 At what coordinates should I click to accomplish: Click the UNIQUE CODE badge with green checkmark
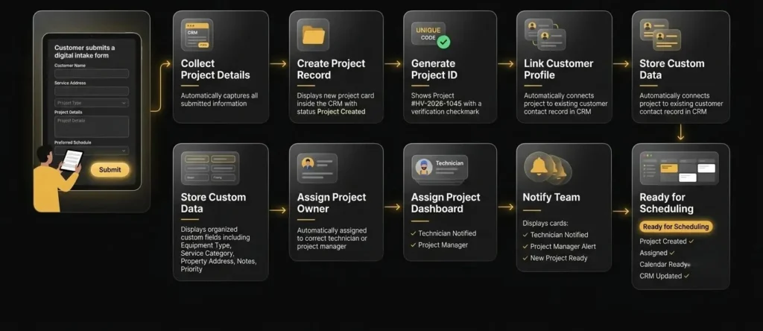coord(431,35)
